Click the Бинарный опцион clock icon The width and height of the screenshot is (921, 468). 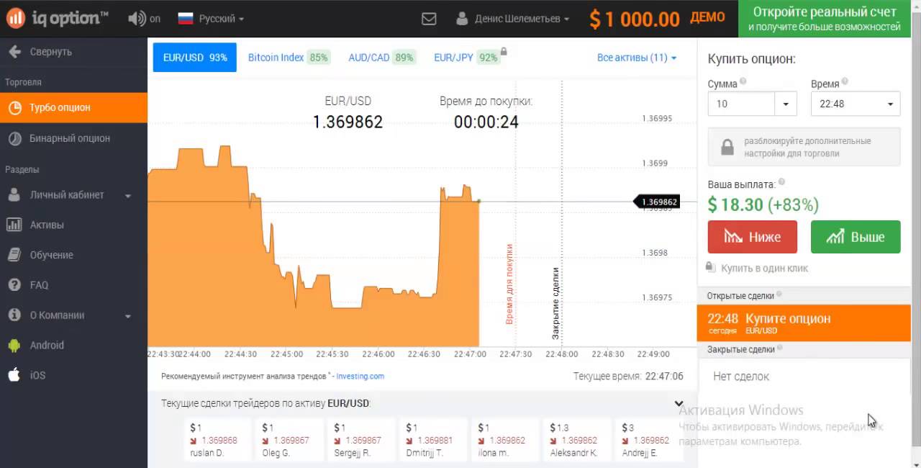pyautogui.click(x=14, y=138)
